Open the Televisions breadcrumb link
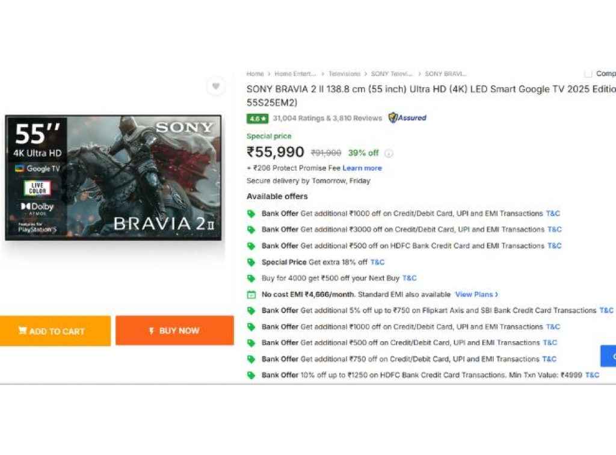 point(344,73)
